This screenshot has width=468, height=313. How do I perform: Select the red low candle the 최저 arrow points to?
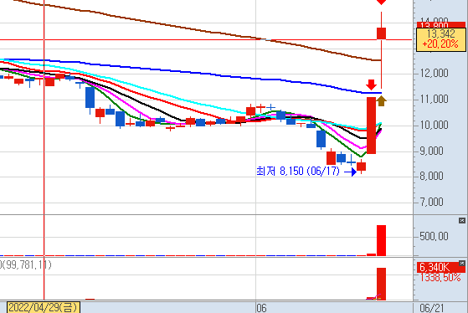(362, 167)
